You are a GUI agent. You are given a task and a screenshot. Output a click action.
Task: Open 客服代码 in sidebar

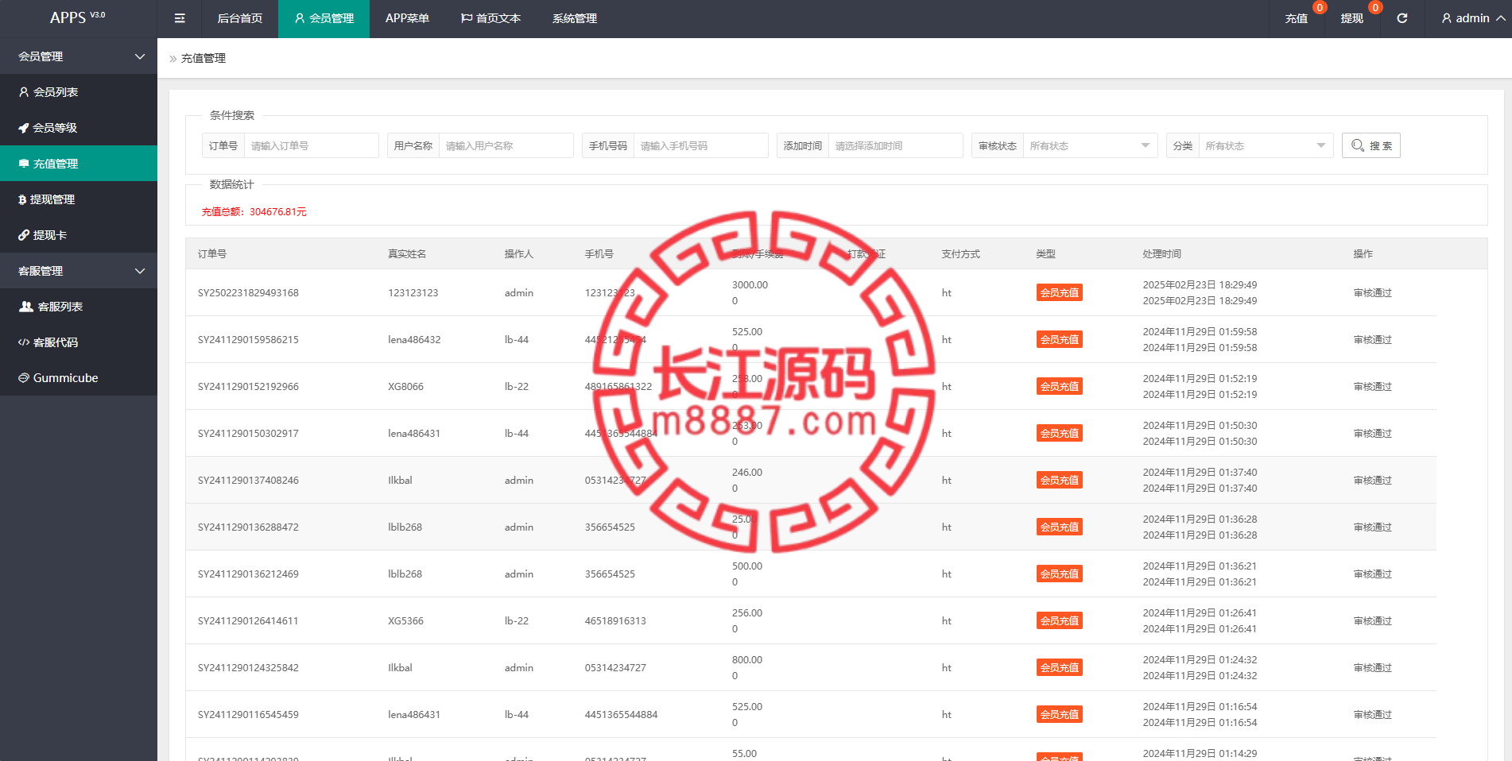coord(79,342)
